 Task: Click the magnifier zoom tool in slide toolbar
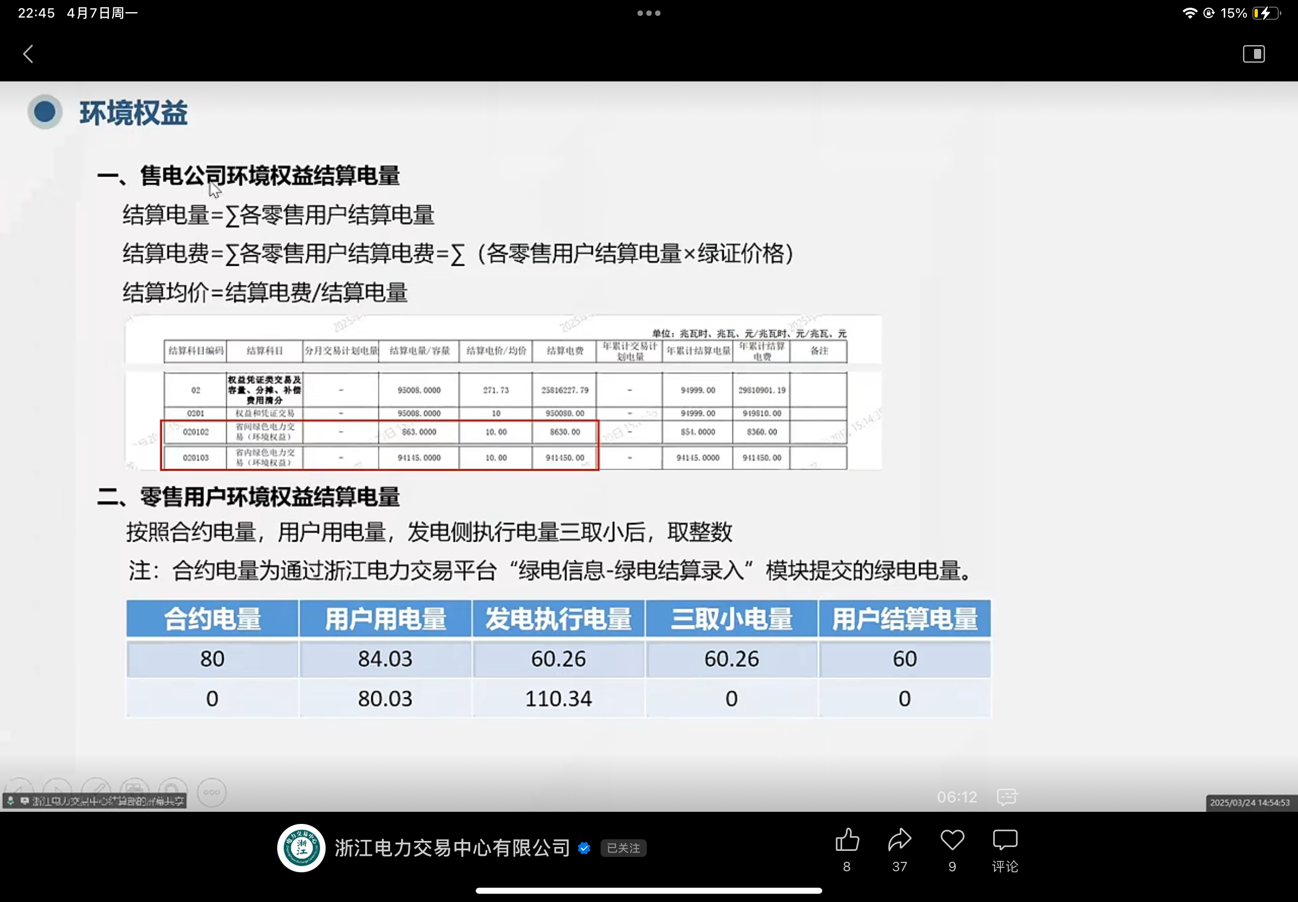[x=172, y=790]
